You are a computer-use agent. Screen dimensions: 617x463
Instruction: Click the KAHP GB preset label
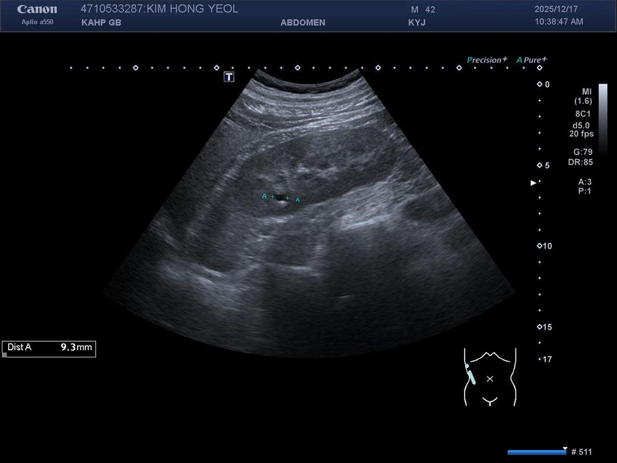point(101,23)
